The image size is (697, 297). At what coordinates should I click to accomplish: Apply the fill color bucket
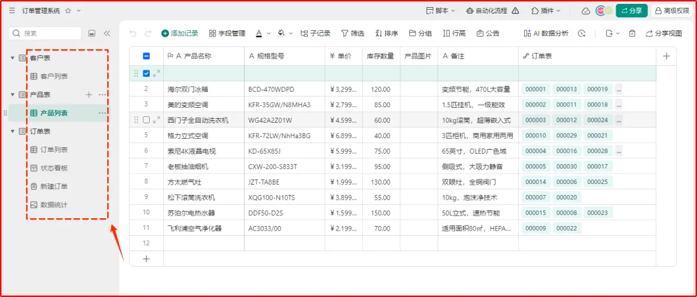281,34
